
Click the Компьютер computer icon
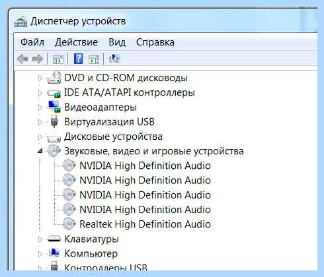coord(54,253)
